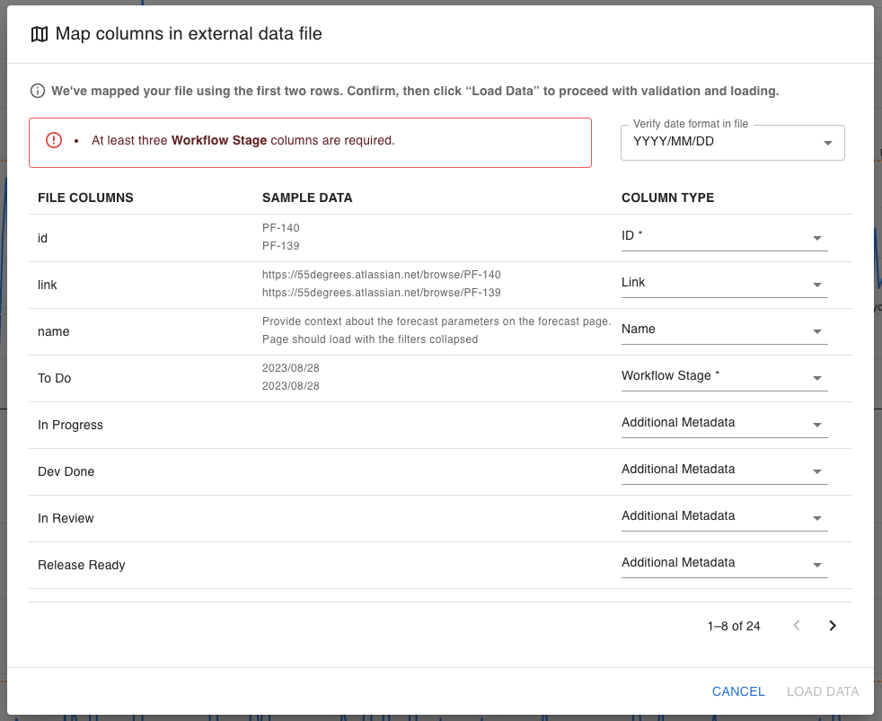Click the Cancel button
The image size is (882, 721).
(738, 691)
